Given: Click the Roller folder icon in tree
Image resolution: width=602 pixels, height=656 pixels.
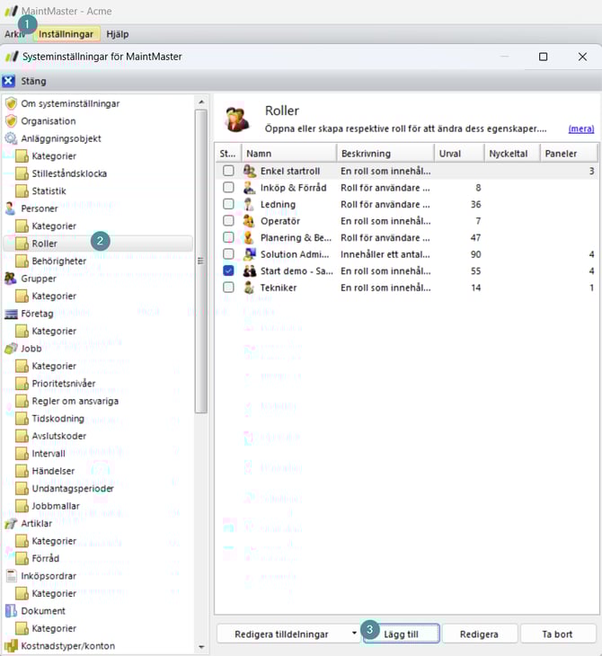Looking at the screenshot, I should 22,244.
